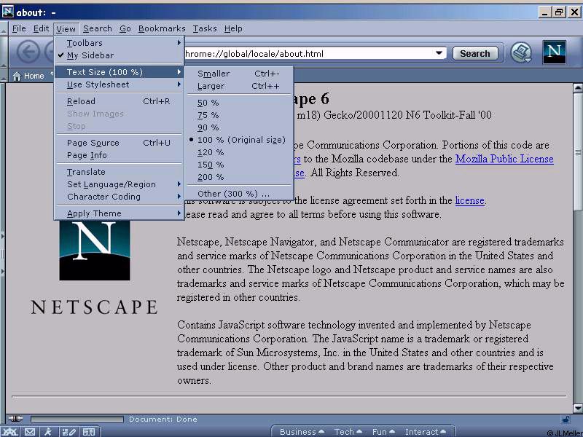Click the Text Size (100 %) menu item
This screenshot has height=437, width=583.
pos(120,72)
